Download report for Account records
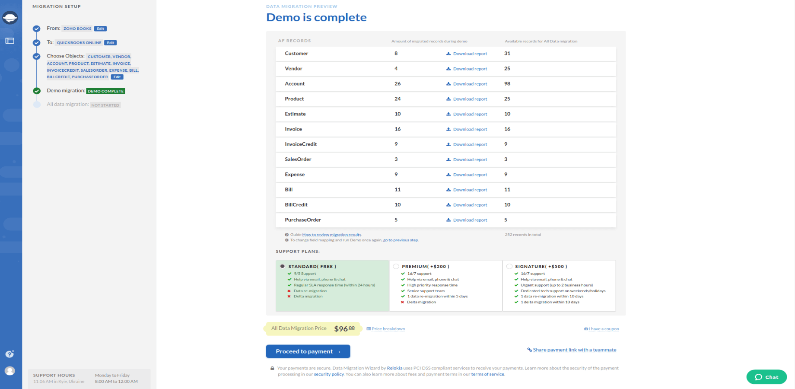795x389 pixels. pos(470,84)
